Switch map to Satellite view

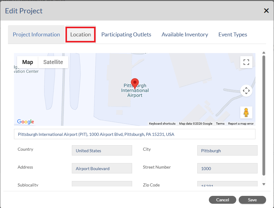53,62
